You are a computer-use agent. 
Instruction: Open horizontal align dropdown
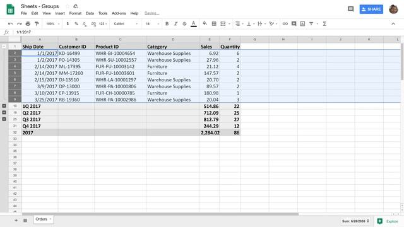tap(239, 24)
